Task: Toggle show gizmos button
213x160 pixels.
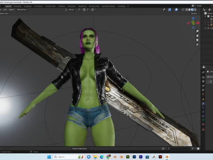Action: pos(170,10)
